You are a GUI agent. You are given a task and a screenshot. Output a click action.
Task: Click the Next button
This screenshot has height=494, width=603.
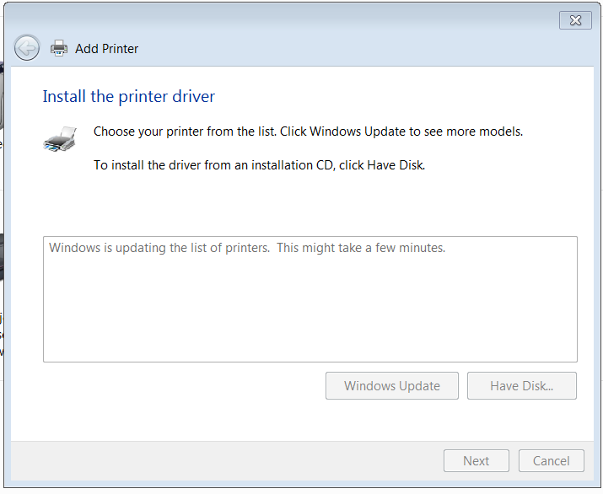476,461
